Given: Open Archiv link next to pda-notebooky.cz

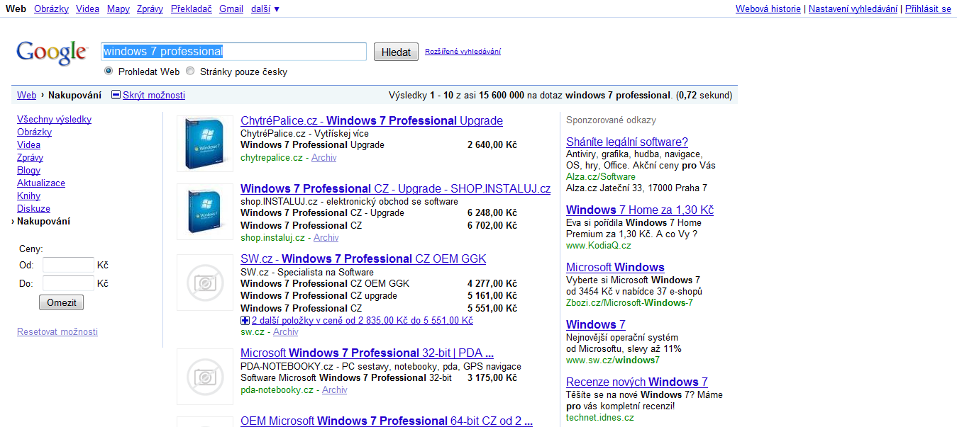Looking at the screenshot, I should click(335, 390).
